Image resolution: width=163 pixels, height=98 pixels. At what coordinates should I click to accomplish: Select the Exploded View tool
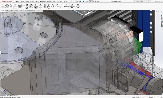tap(57, 5)
